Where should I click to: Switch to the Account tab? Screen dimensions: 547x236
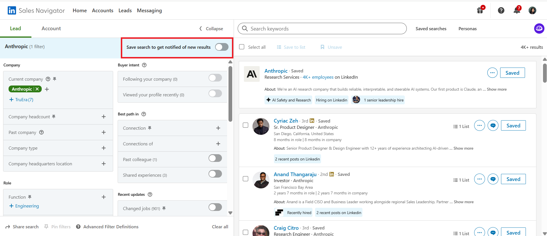pyautogui.click(x=51, y=29)
